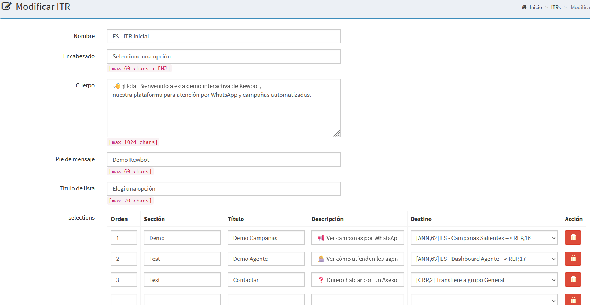Edit the Nombre field ES - ITR Inicial

pos(224,36)
